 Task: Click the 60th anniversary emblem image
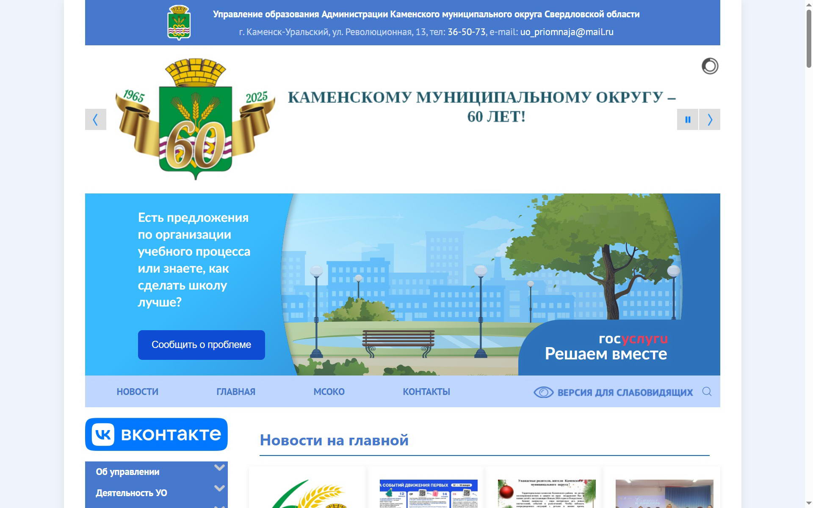(x=195, y=119)
